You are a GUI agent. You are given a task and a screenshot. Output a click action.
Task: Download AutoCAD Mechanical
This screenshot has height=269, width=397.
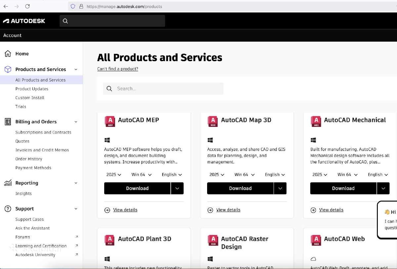click(x=343, y=188)
